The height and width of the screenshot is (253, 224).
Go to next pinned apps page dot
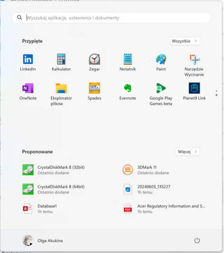click(x=217, y=95)
